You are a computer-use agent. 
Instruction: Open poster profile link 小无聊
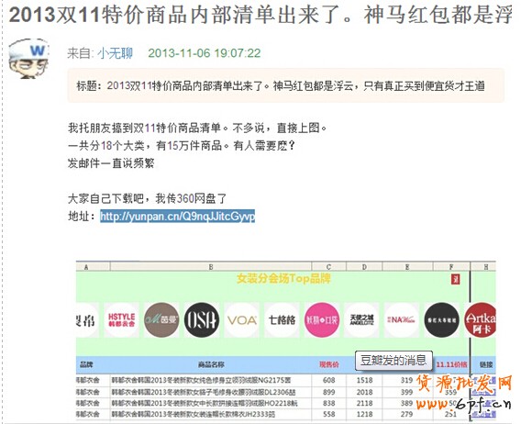pos(115,53)
